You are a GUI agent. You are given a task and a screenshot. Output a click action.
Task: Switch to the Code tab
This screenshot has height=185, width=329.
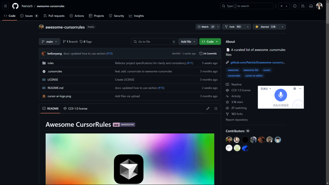[x=10, y=16]
